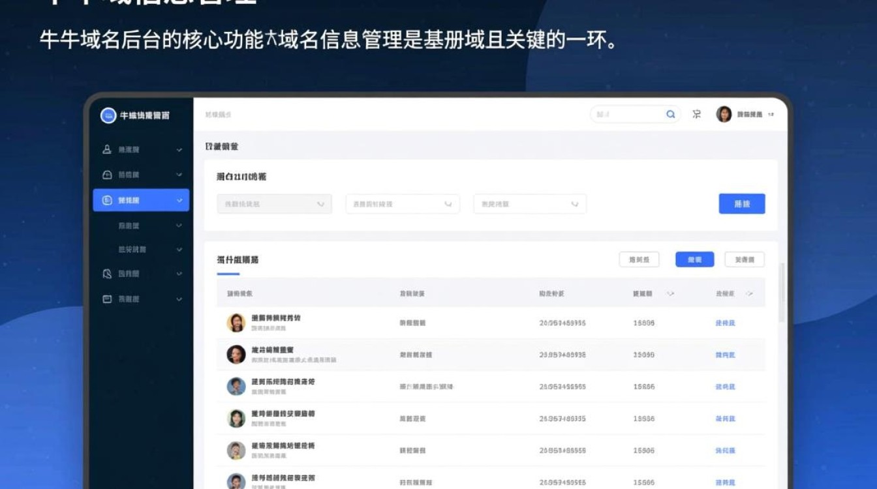
Task: Collapse the active blue sidebar menu item
Action: (178, 200)
